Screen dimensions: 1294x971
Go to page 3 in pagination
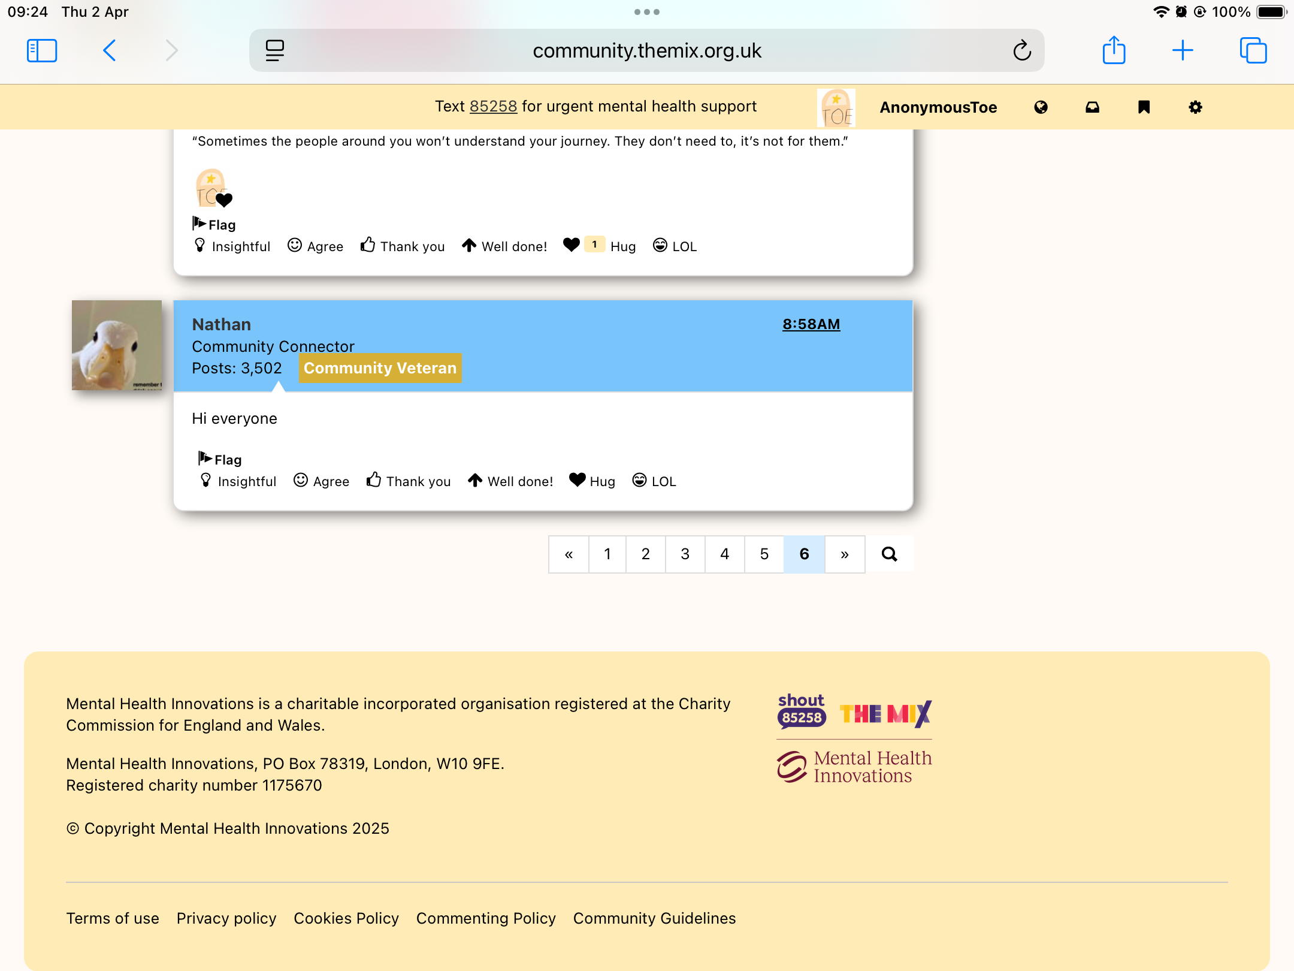(x=685, y=554)
